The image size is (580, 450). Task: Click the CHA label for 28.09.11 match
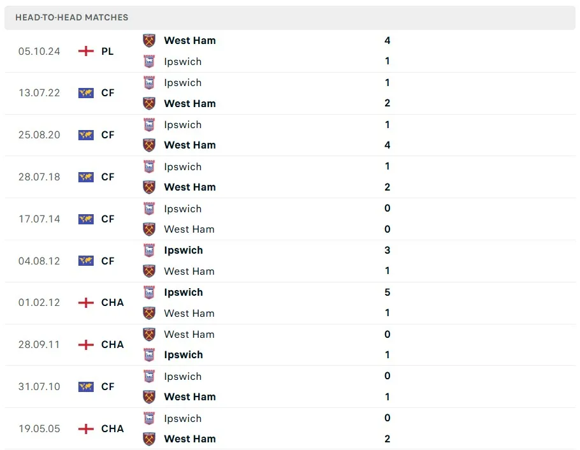point(113,345)
